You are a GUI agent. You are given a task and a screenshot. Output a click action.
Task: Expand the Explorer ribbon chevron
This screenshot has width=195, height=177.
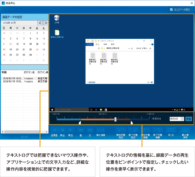[x=149, y=44]
